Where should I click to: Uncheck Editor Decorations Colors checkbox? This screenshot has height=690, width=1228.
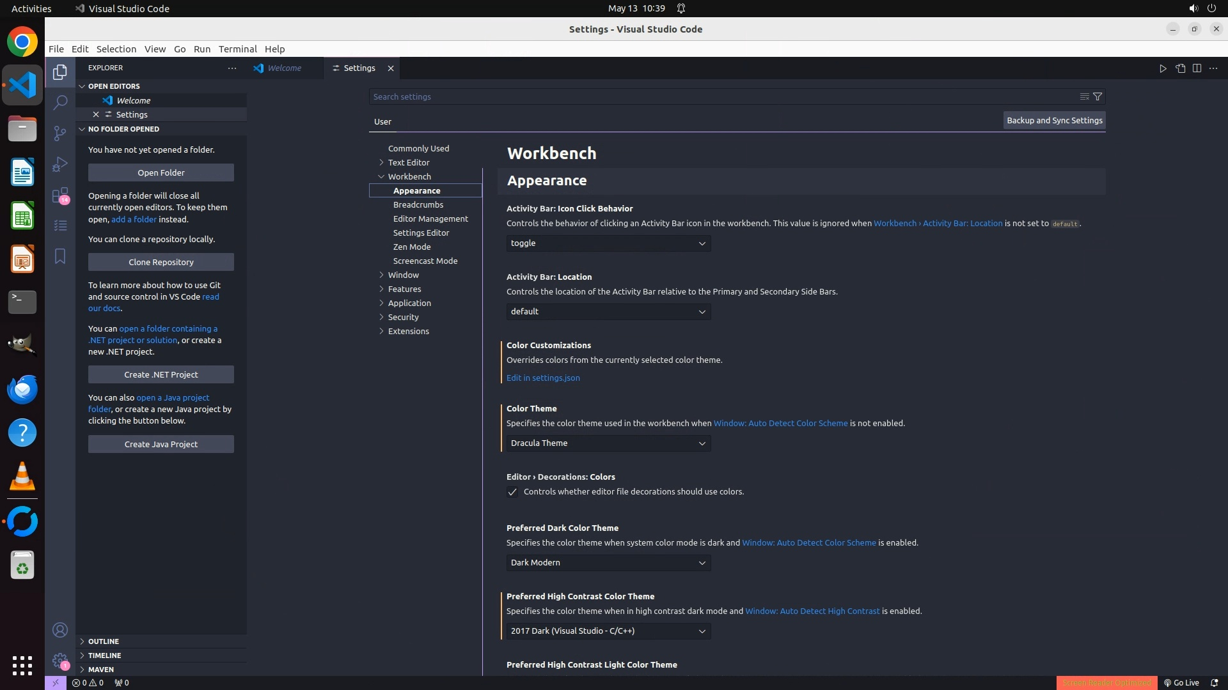(x=512, y=492)
